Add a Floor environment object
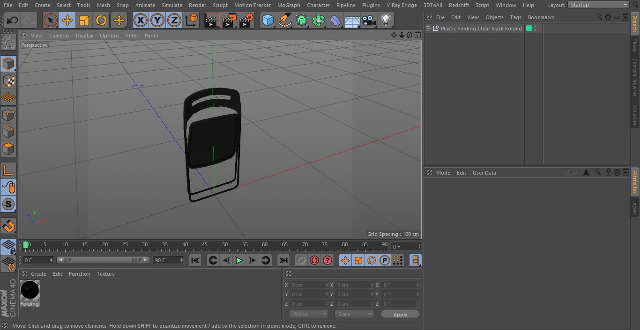This screenshot has width=640, height=330. (x=352, y=21)
